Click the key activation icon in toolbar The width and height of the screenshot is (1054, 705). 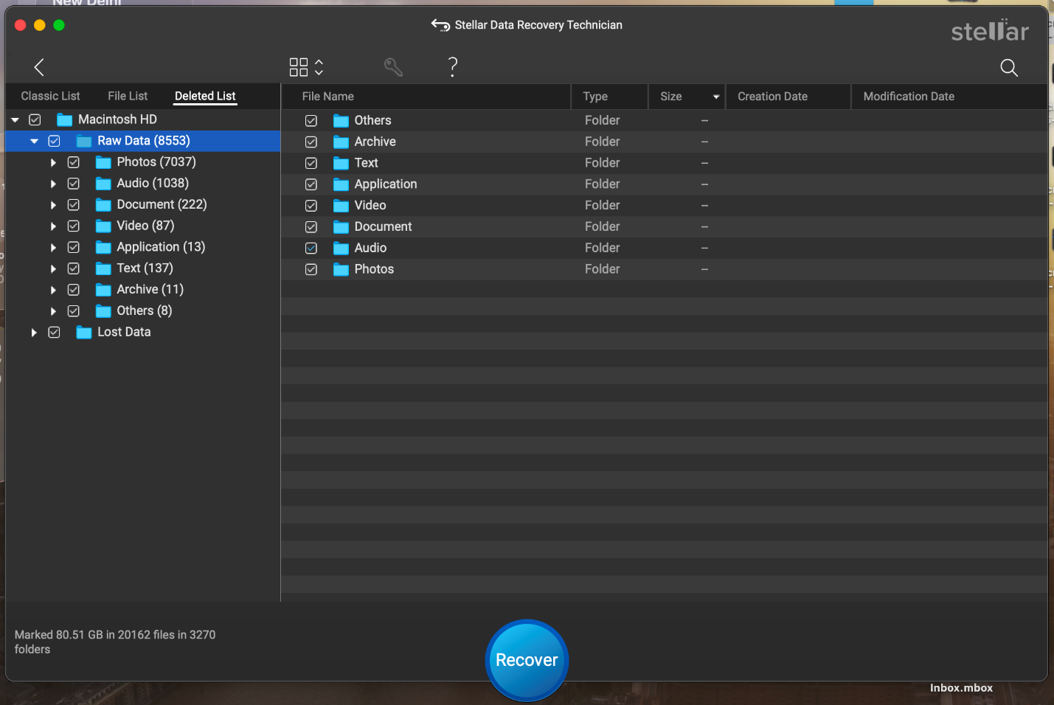(394, 66)
